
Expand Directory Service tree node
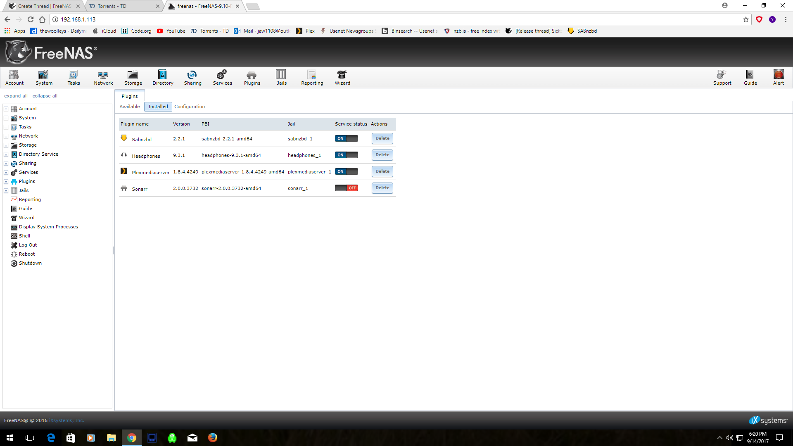pos(6,154)
